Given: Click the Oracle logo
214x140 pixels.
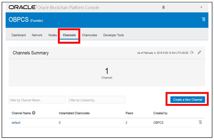Looking at the screenshot, I should (22, 7).
